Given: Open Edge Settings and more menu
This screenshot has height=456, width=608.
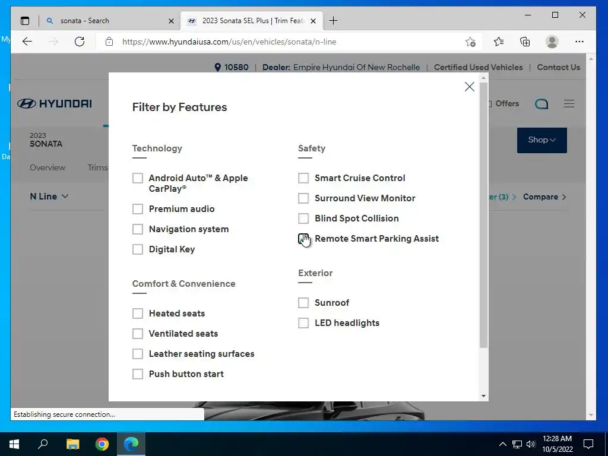Looking at the screenshot, I should pyautogui.click(x=579, y=42).
